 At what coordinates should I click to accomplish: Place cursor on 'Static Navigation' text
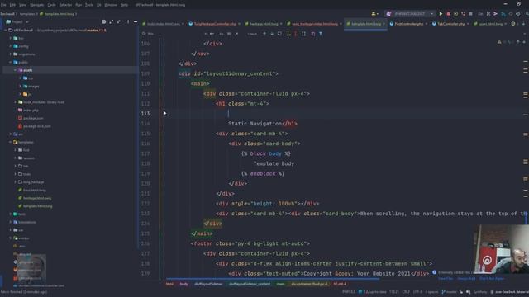click(x=255, y=124)
